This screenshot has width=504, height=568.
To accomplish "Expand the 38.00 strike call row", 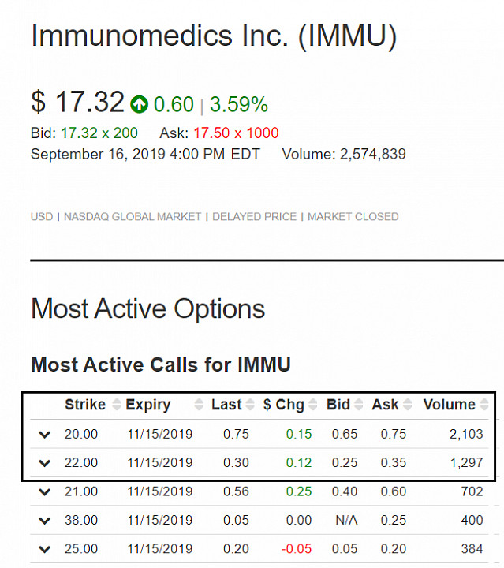I will pos(44,521).
